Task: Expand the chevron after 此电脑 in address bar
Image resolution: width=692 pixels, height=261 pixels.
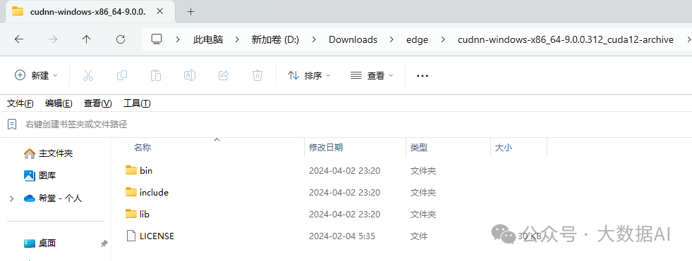Action: 237,39
